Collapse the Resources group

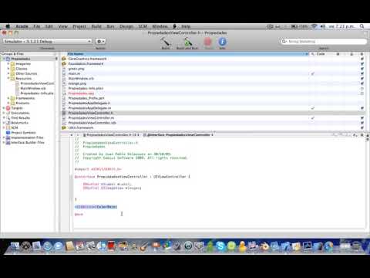coord(8,79)
